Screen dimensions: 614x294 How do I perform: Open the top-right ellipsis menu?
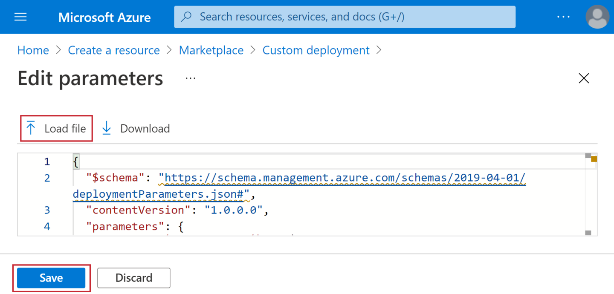[x=564, y=17]
